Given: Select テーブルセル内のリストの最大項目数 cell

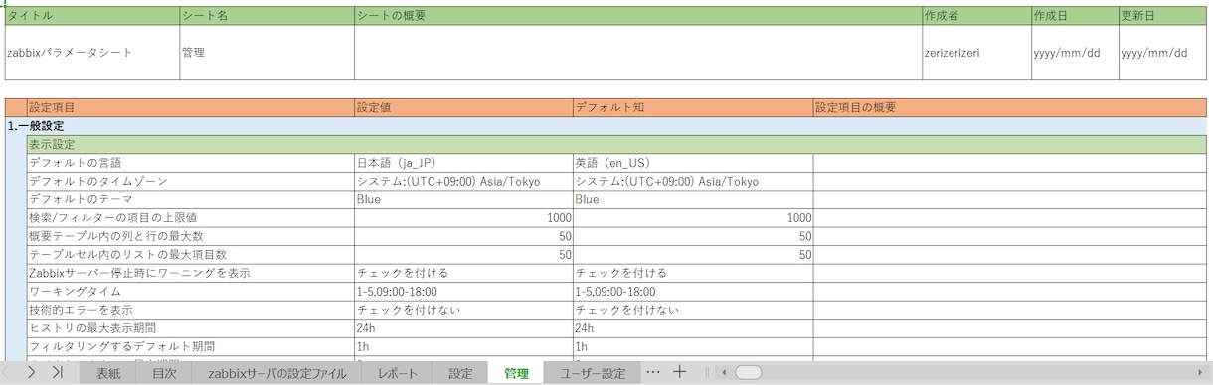Looking at the screenshot, I should coord(190,255).
